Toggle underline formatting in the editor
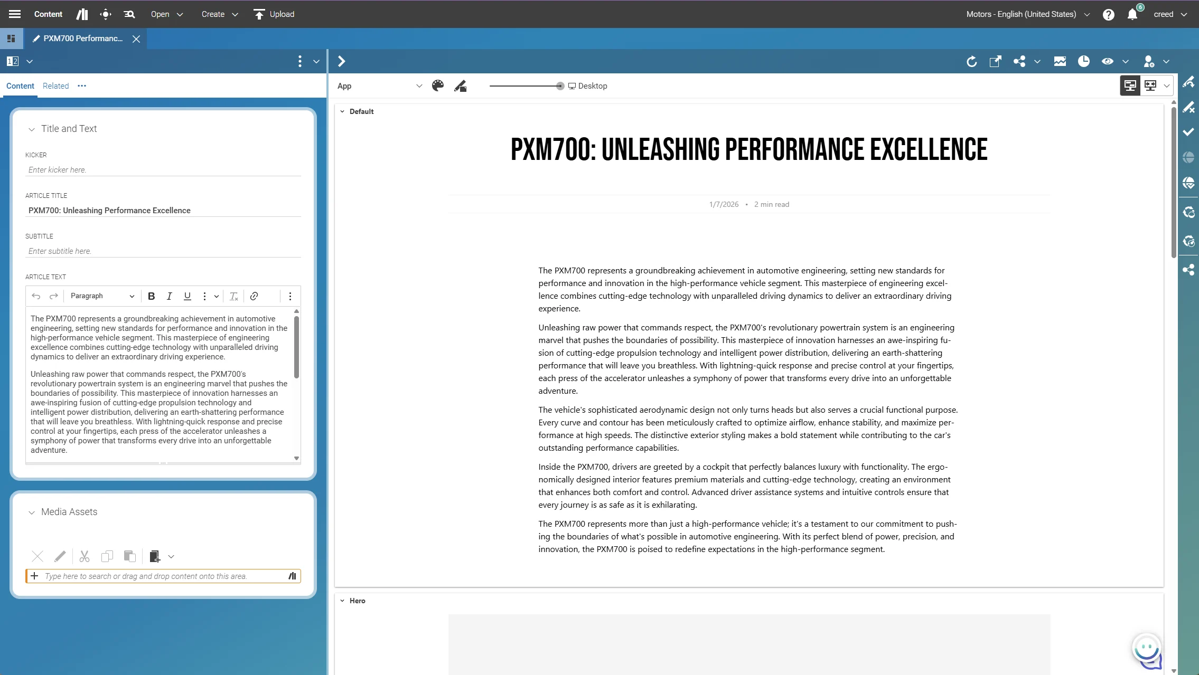Viewport: 1199px width, 675px height. 187,296
